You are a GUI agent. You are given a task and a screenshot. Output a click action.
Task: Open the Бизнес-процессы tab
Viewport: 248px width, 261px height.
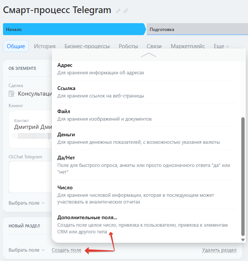tap(87, 46)
